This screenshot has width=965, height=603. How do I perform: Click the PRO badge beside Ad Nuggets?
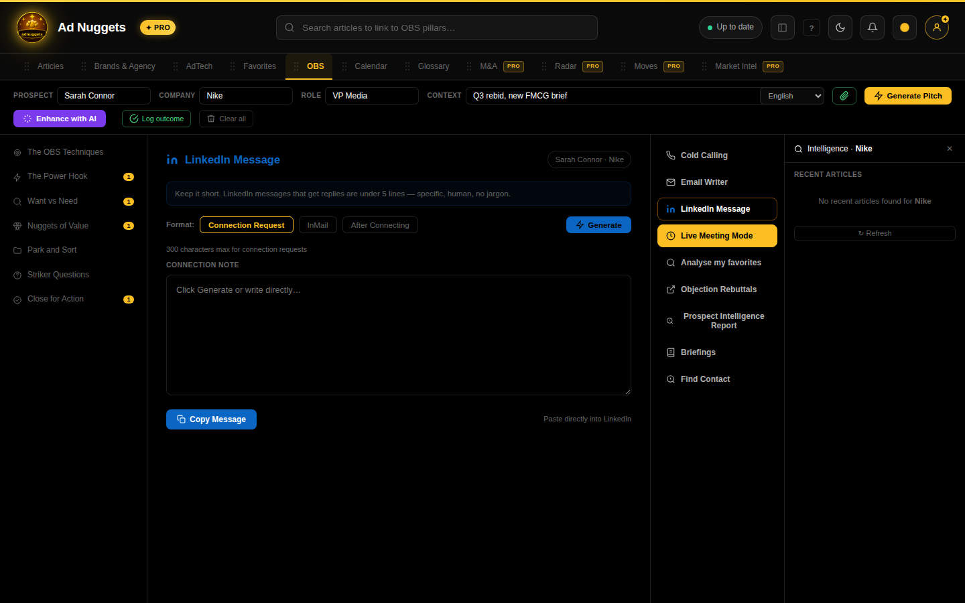[x=157, y=27]
